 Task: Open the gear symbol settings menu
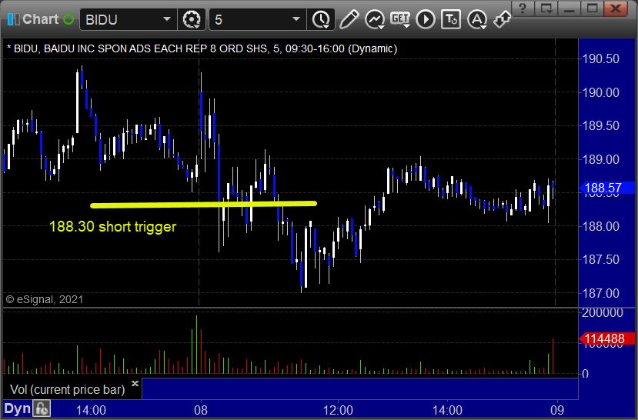pos(191,19)
